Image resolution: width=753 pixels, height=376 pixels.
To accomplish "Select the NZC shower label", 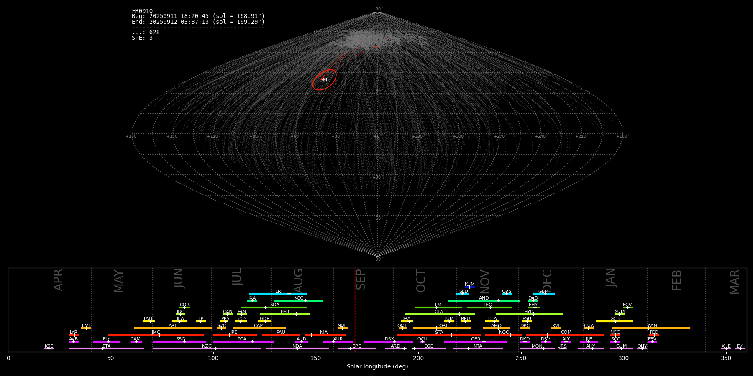I will pos(207,346).
